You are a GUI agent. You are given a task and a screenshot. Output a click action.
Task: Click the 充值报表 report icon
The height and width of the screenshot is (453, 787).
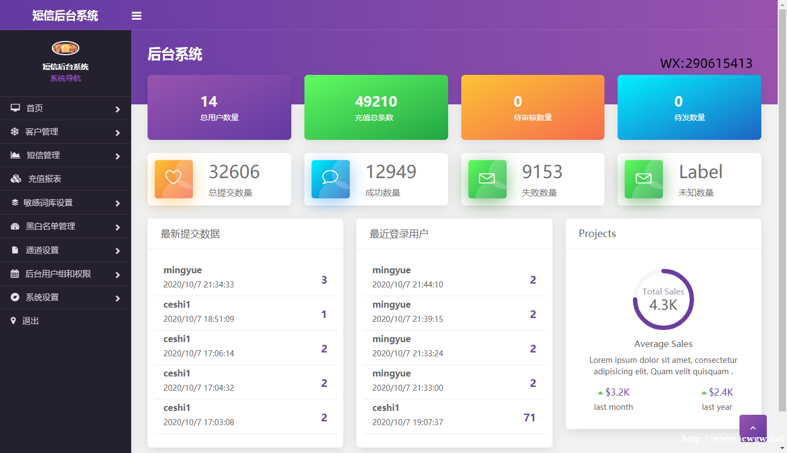click(x=15, y=179)
